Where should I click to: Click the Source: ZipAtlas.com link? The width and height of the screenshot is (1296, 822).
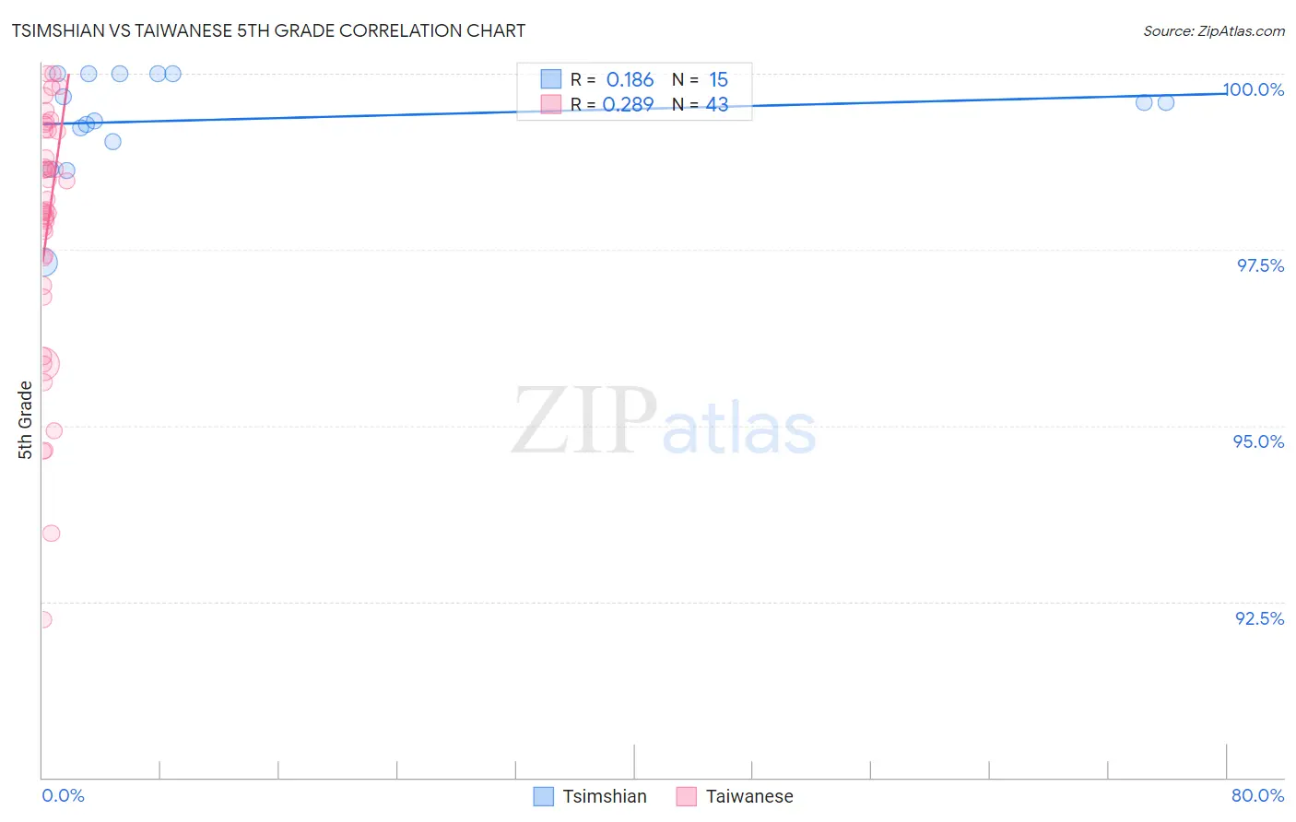[x=1214, y=30]
